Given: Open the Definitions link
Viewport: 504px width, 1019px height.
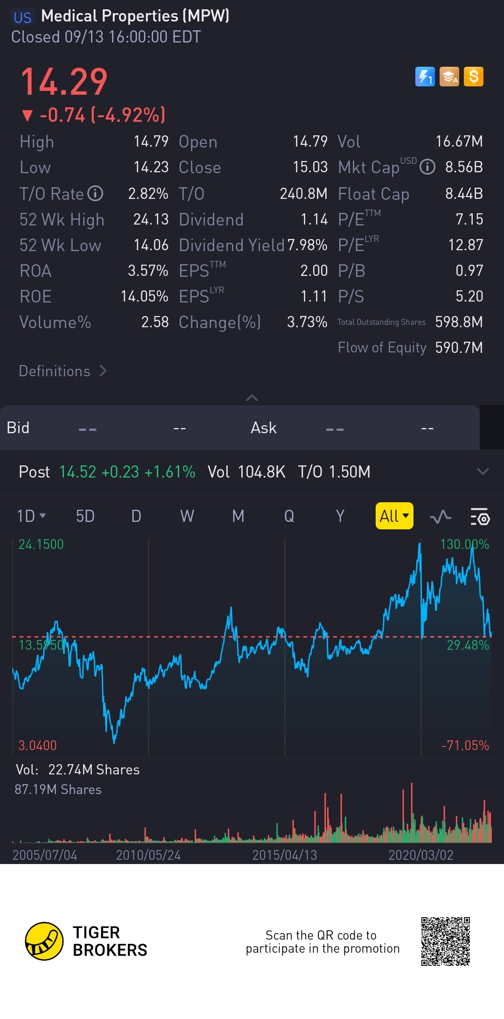Looking at the screenshot, I should (x=63, y=371).
